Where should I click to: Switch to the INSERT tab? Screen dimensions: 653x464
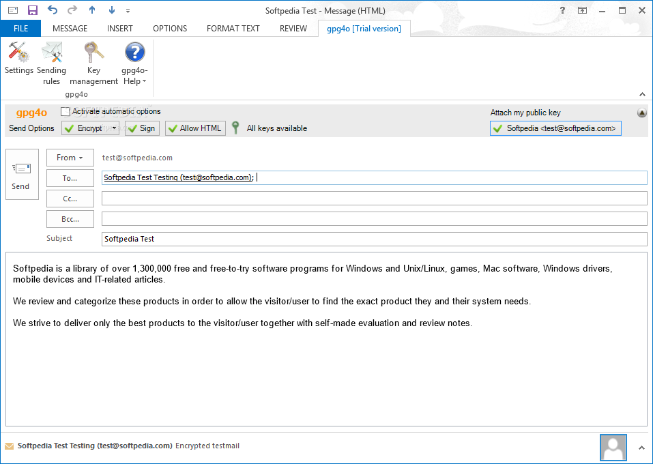pyautogui.click(x=120, y=29)
